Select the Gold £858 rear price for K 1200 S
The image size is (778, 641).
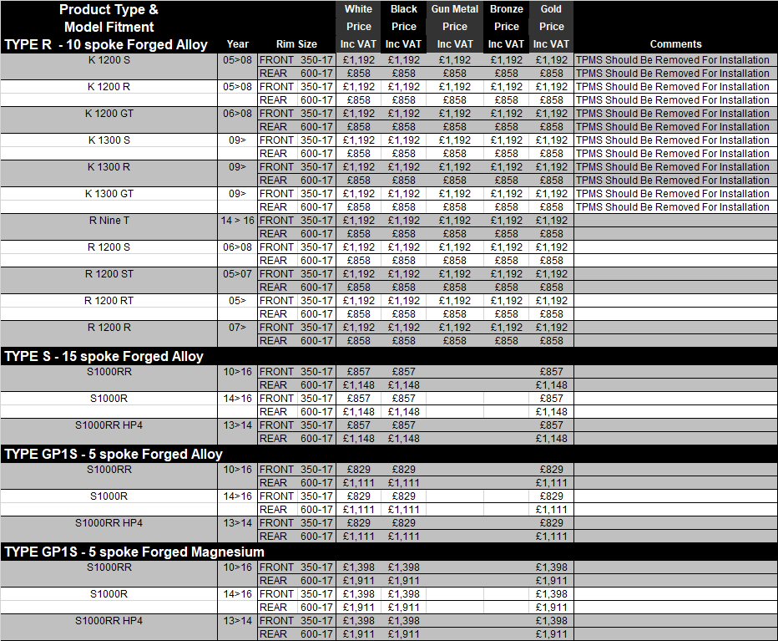pos(551,74)
